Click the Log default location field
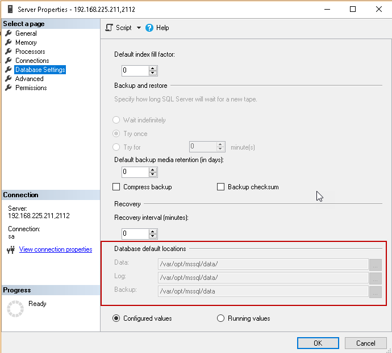 point(263,278)
